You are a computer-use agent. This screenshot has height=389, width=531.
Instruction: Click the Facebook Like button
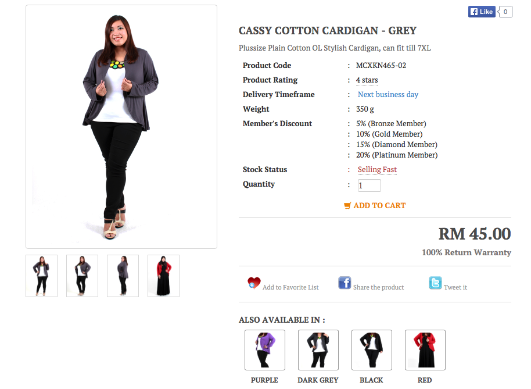point(482,12)
